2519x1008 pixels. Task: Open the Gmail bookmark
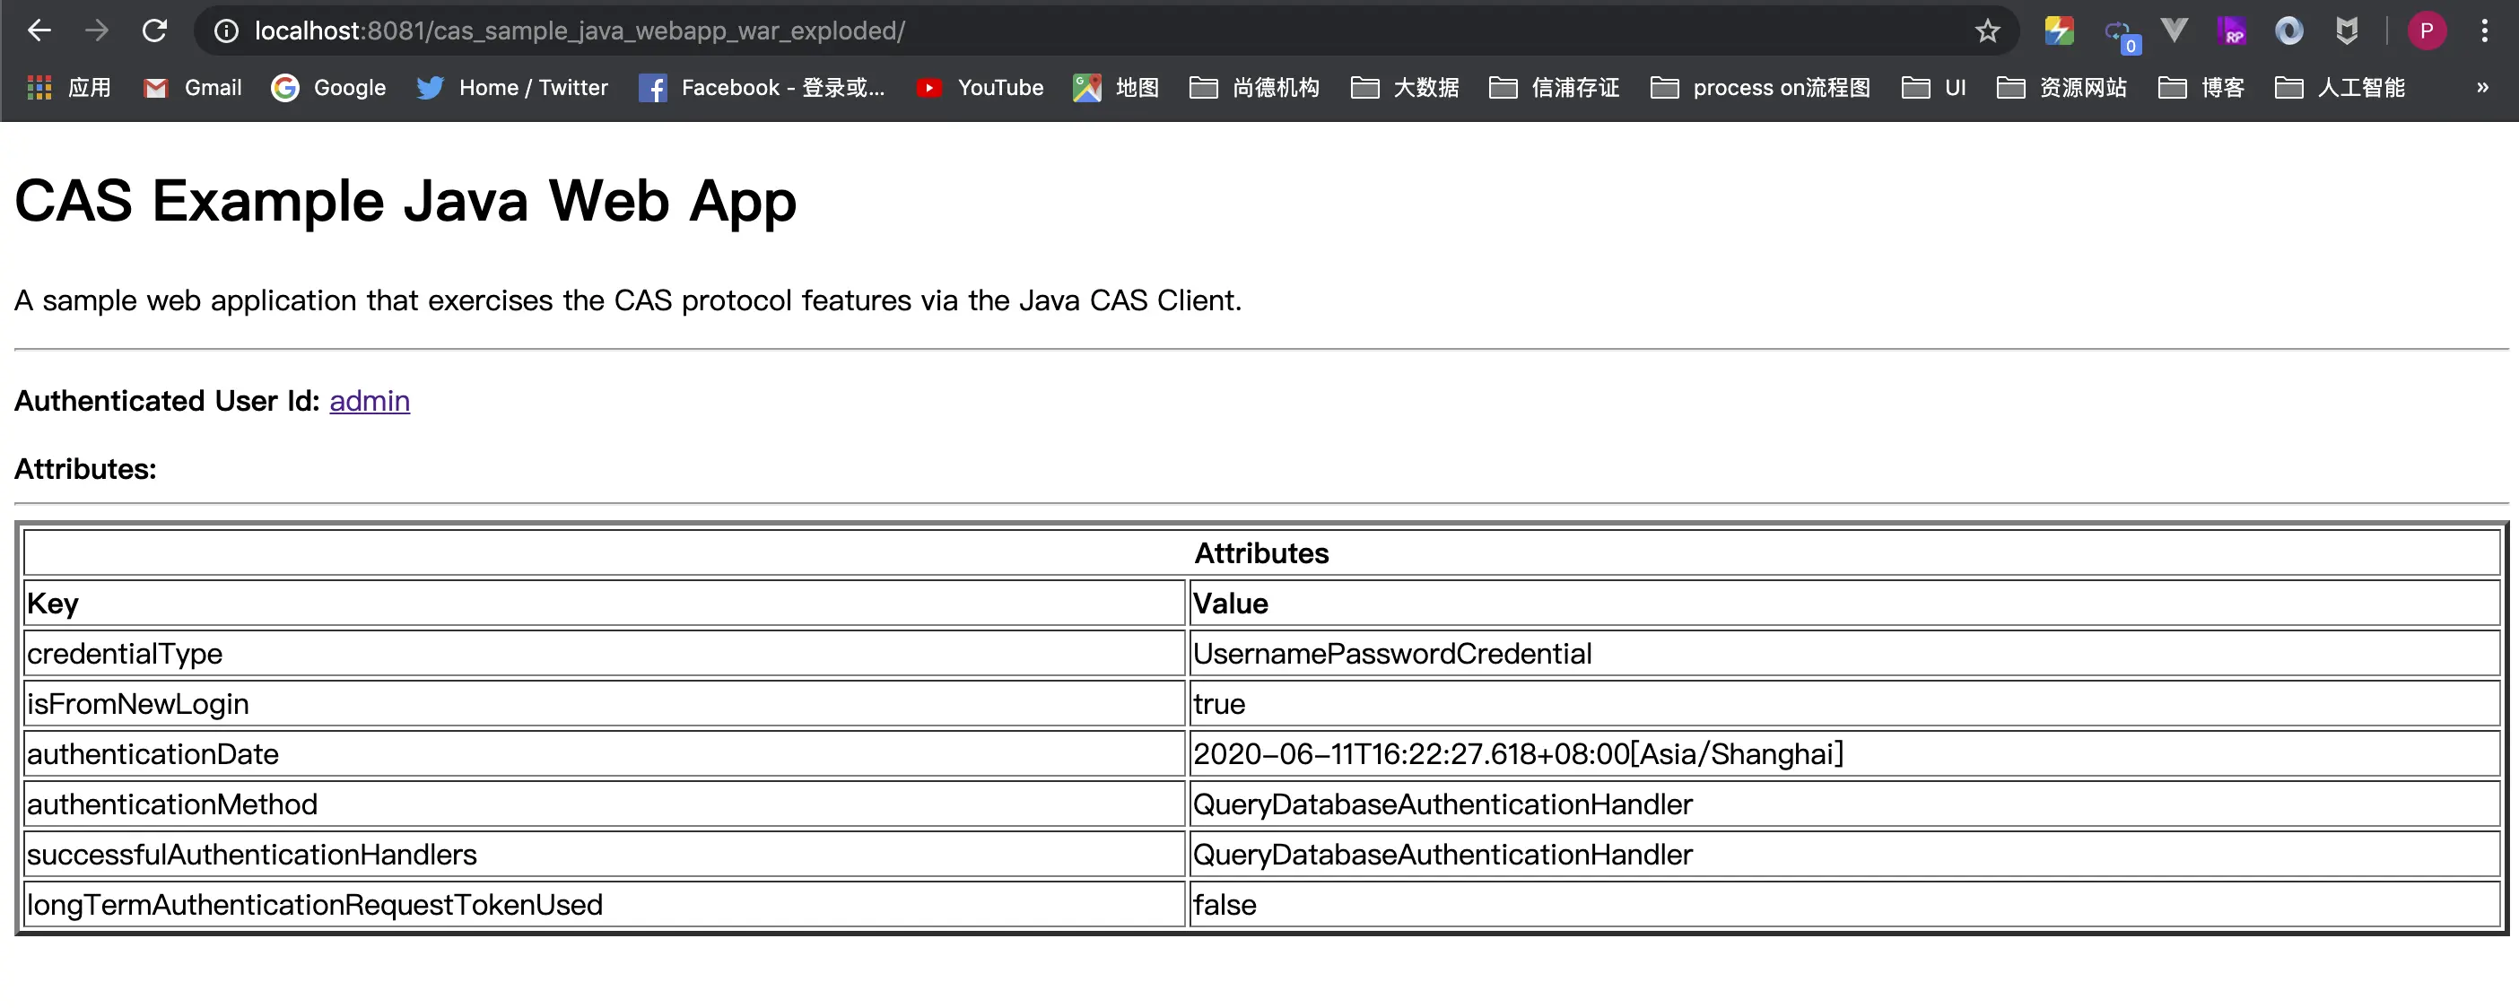[x=193, y=88]
